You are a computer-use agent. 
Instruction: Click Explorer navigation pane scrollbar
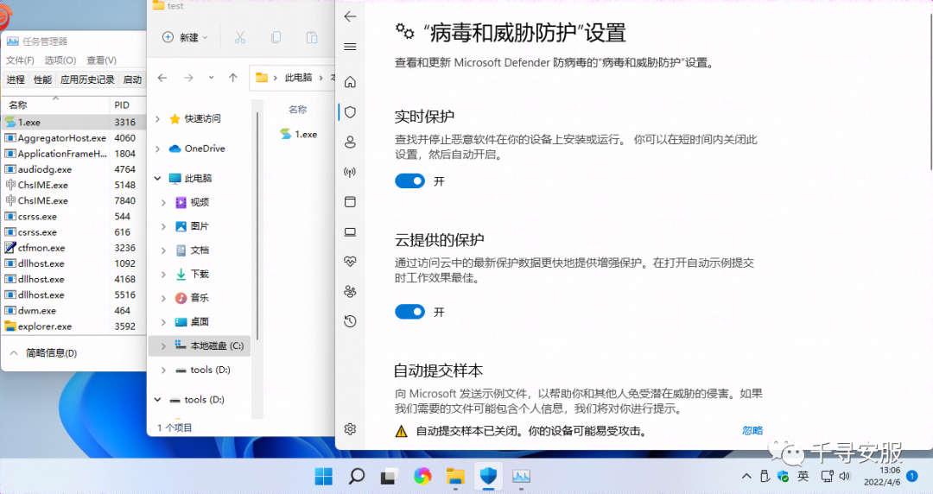[x=257, y=226]
